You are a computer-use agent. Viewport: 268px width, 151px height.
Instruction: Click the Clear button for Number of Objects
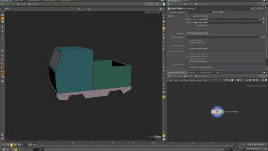222,12
